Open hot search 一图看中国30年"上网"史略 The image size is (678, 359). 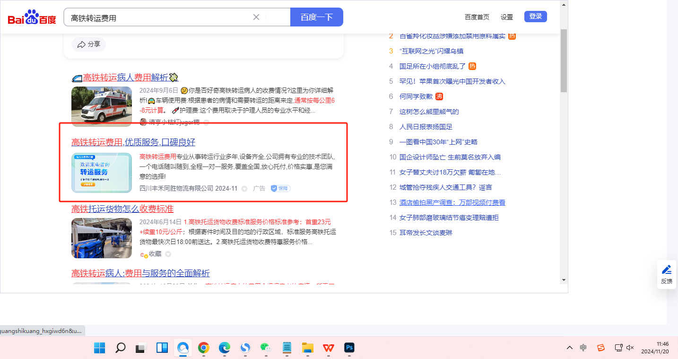[438, 142]
